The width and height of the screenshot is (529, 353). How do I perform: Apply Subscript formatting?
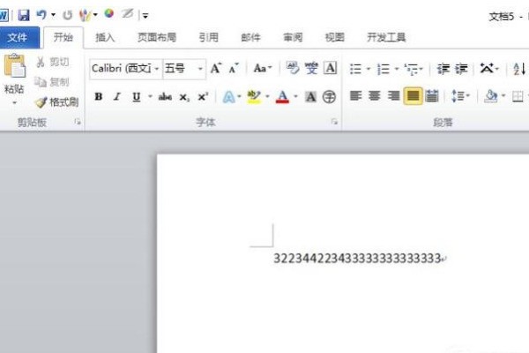pyautogui.click(x=184, y=97)
